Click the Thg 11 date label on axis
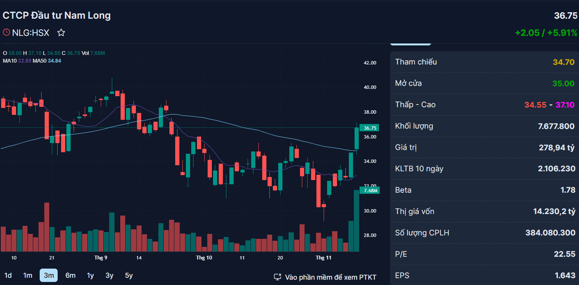 click(323, 258)
